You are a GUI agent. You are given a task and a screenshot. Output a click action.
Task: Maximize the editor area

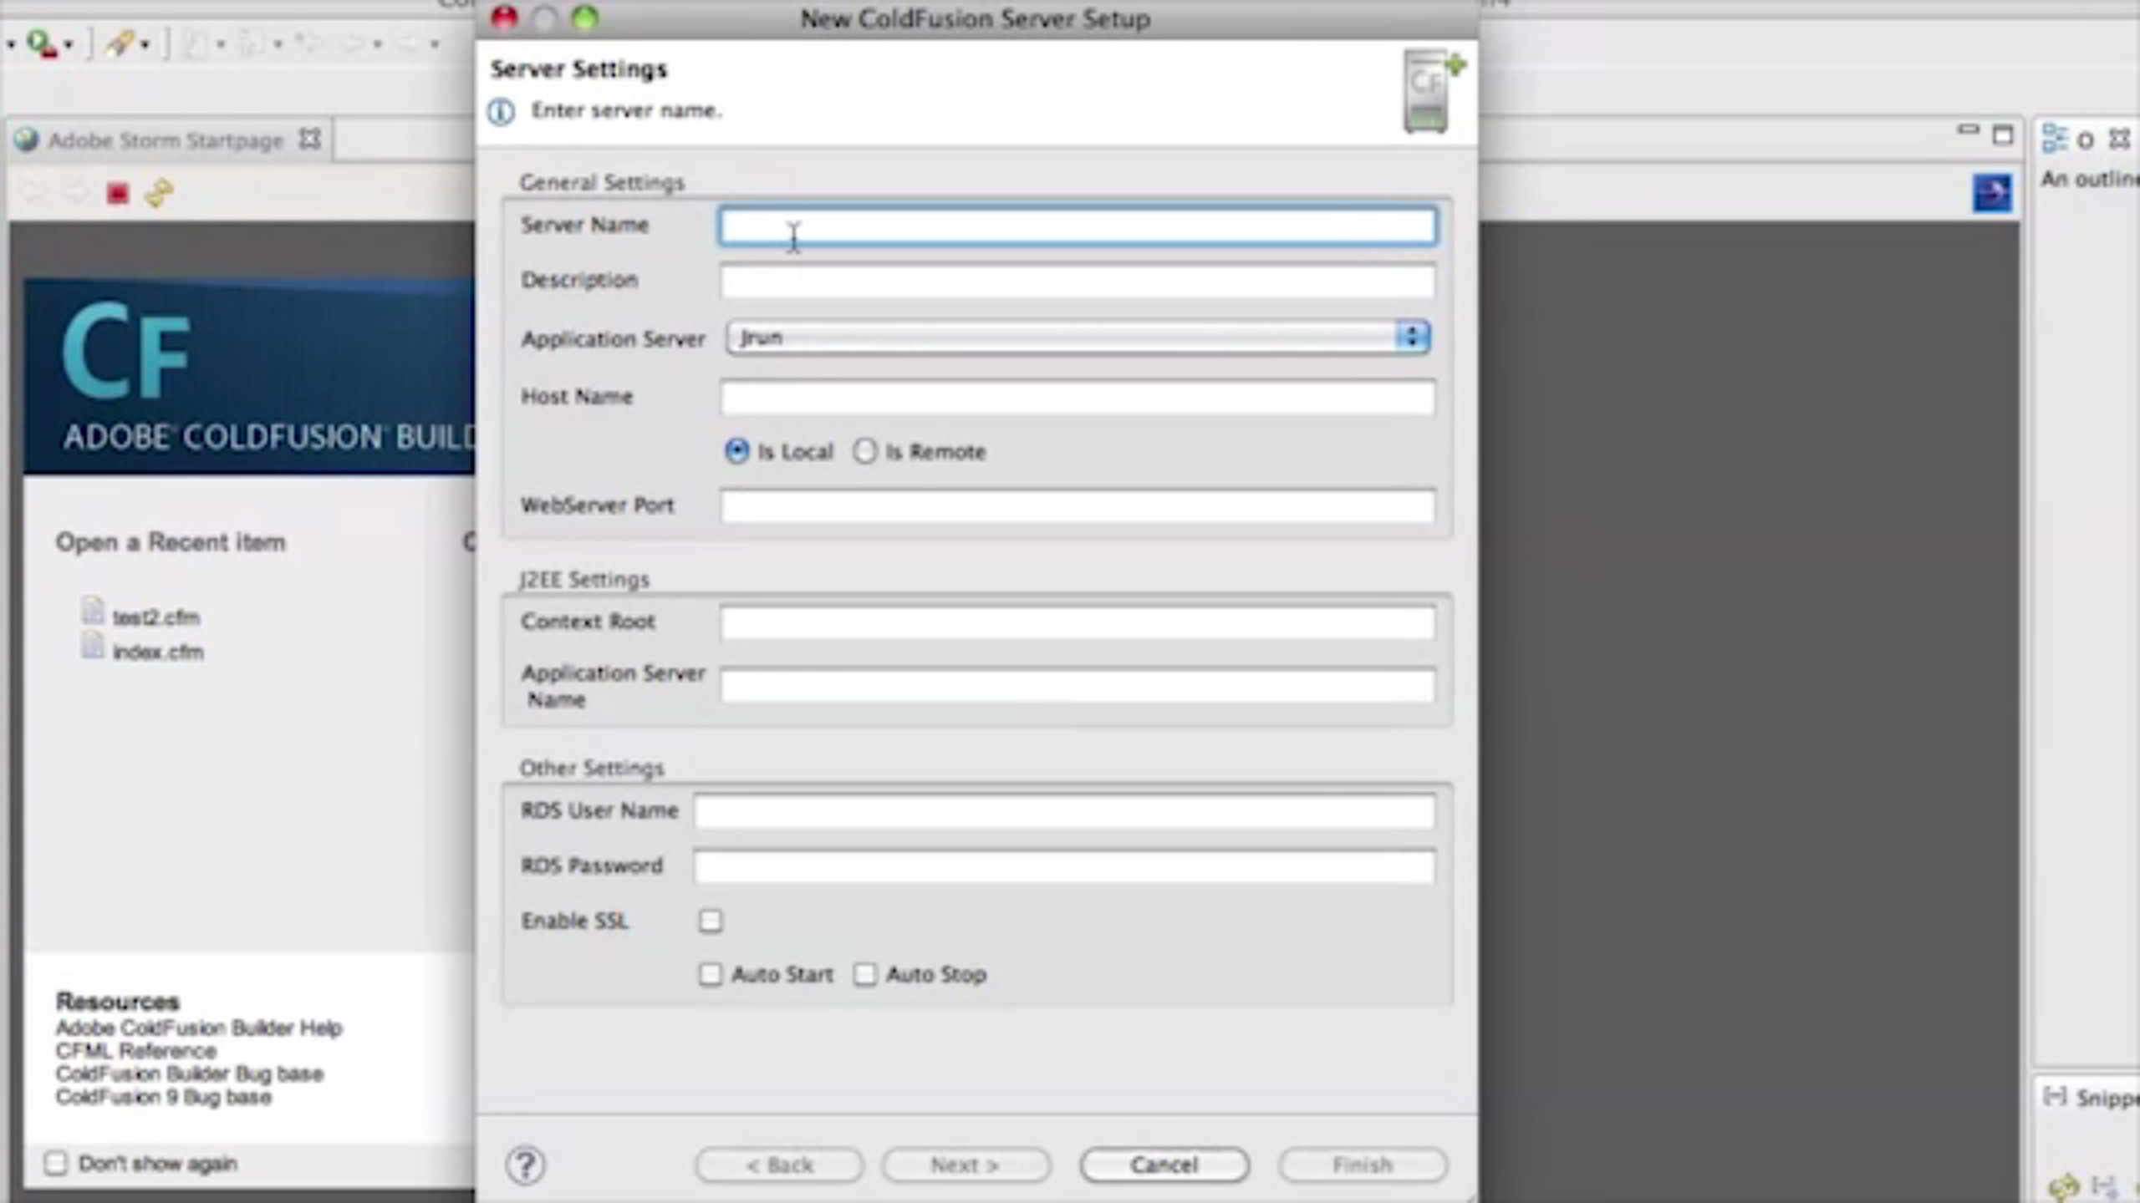click(2003, 135)
